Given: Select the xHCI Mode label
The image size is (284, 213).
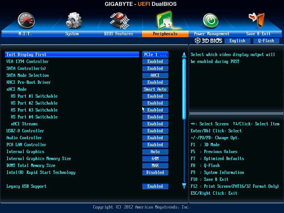Looking at the screenshot, I should 16,89.
